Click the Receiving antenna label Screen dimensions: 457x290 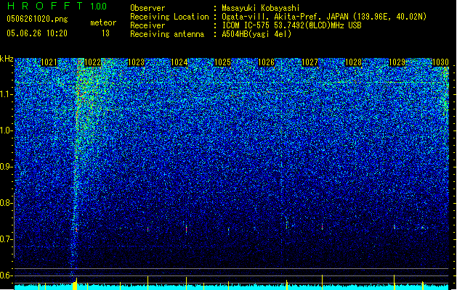click(x=167, y=34)
